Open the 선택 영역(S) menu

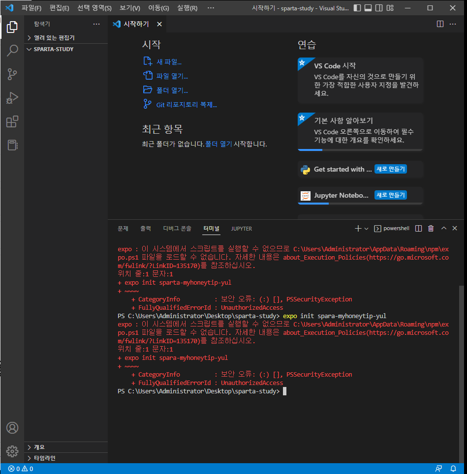coord(94,8)
